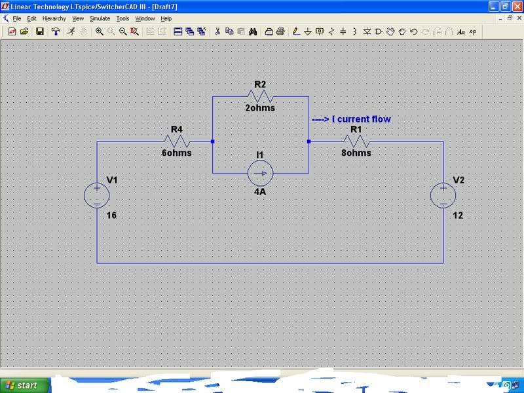Place a Capacitor from the toolbar

tap(343, 31)
